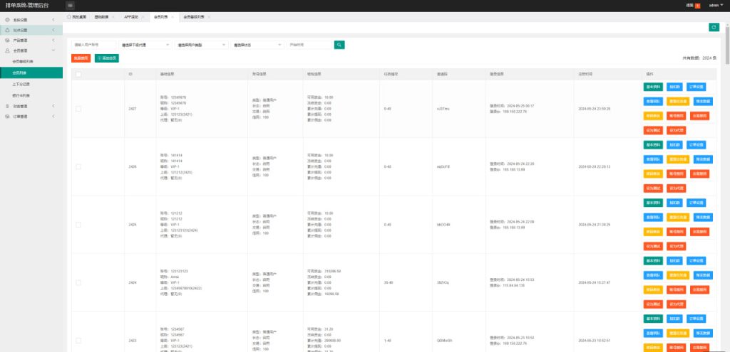Image resolution: width=730 pixels, height=352 pixels.
Task: Close the 会员等级列表 tab with its x
Action: point(209,17)
